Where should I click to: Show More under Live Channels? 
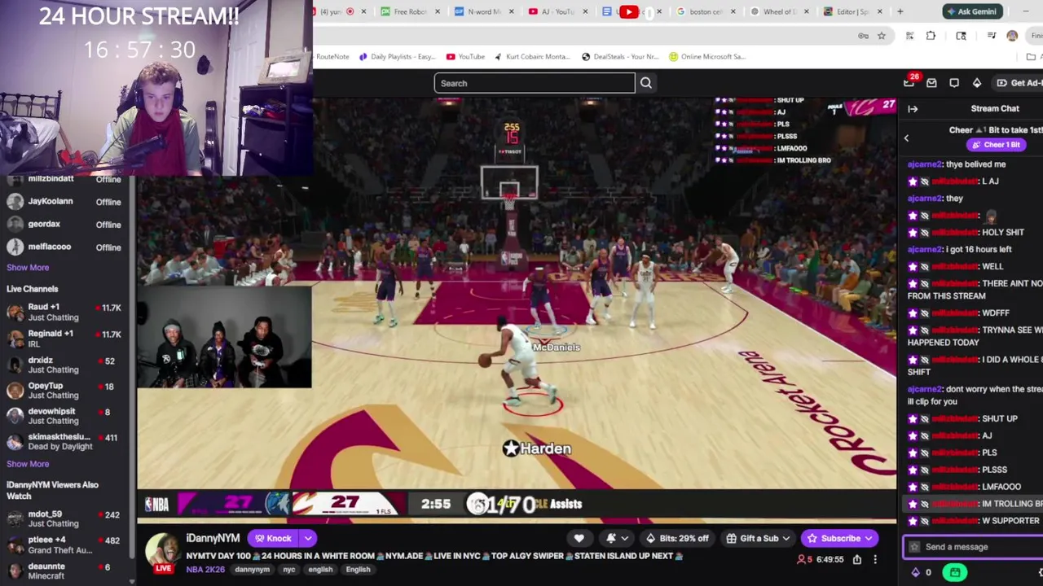click(28, 464)
